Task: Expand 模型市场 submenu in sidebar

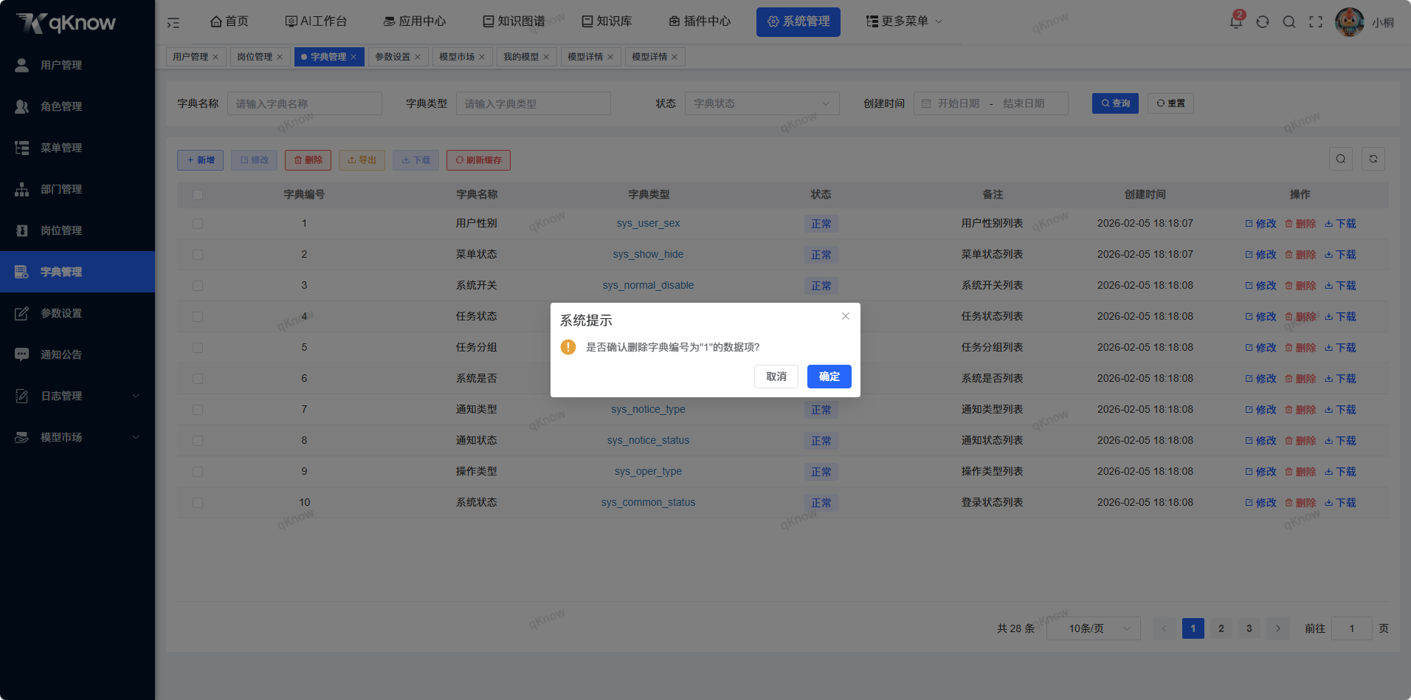Action: point(77,437)
